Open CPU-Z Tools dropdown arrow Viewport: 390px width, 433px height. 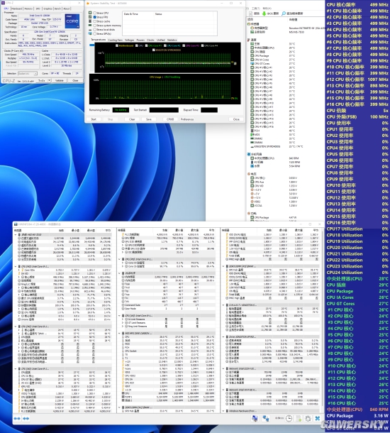click(49, 80)
